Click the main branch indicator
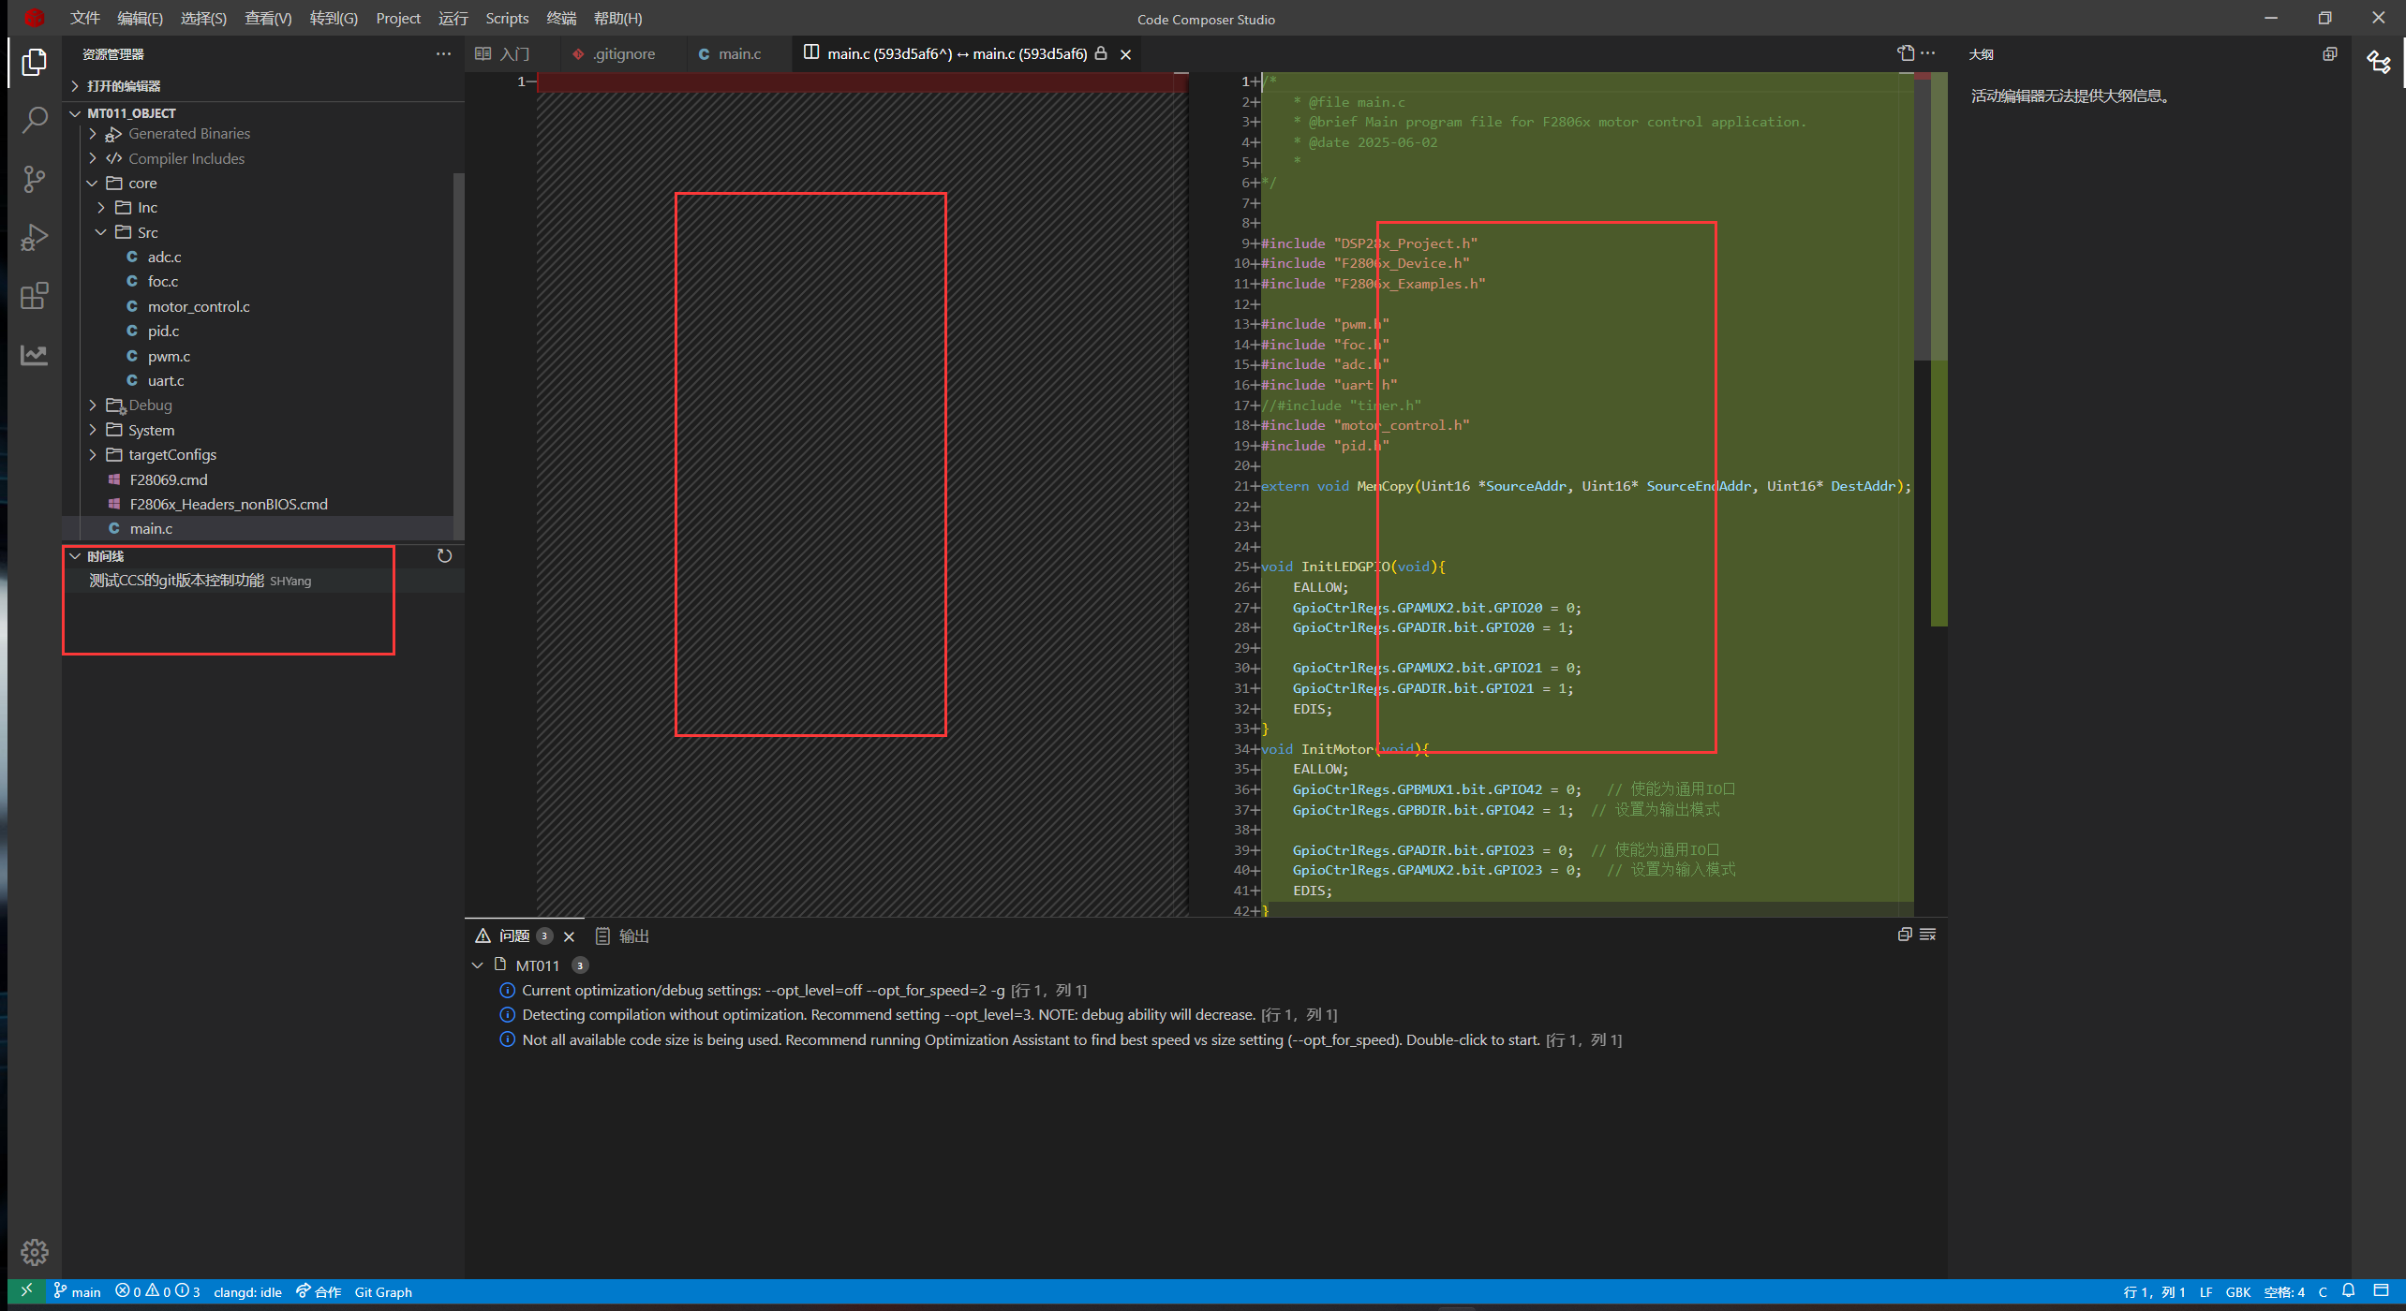This screenshot has width=2406, height=1311. (x=77, y=1292)
